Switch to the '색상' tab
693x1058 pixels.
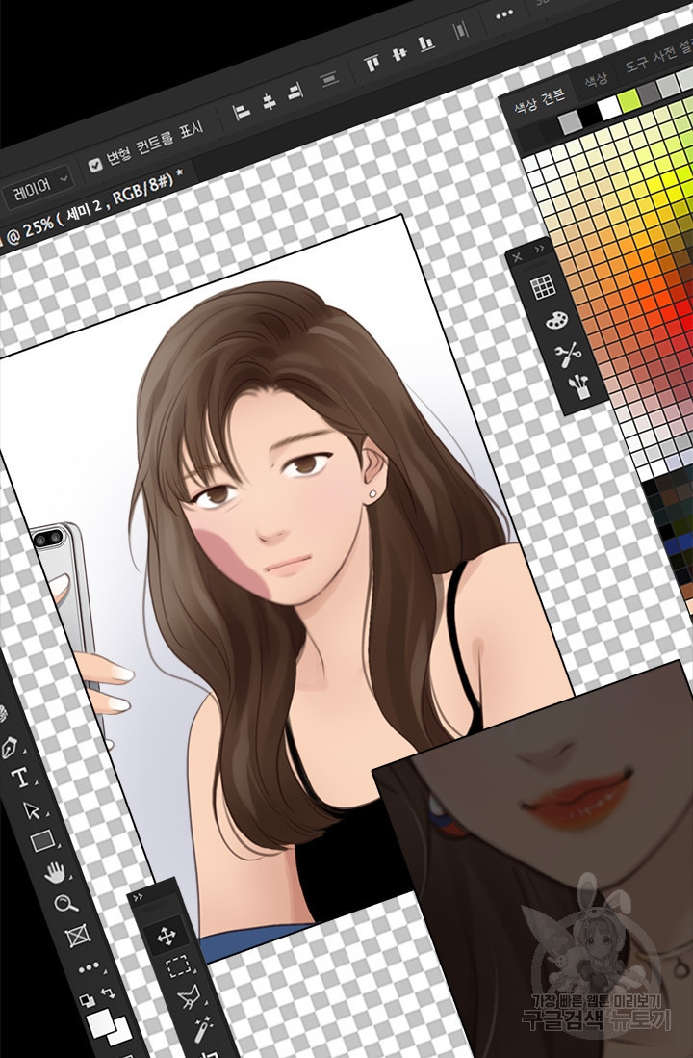596,80
